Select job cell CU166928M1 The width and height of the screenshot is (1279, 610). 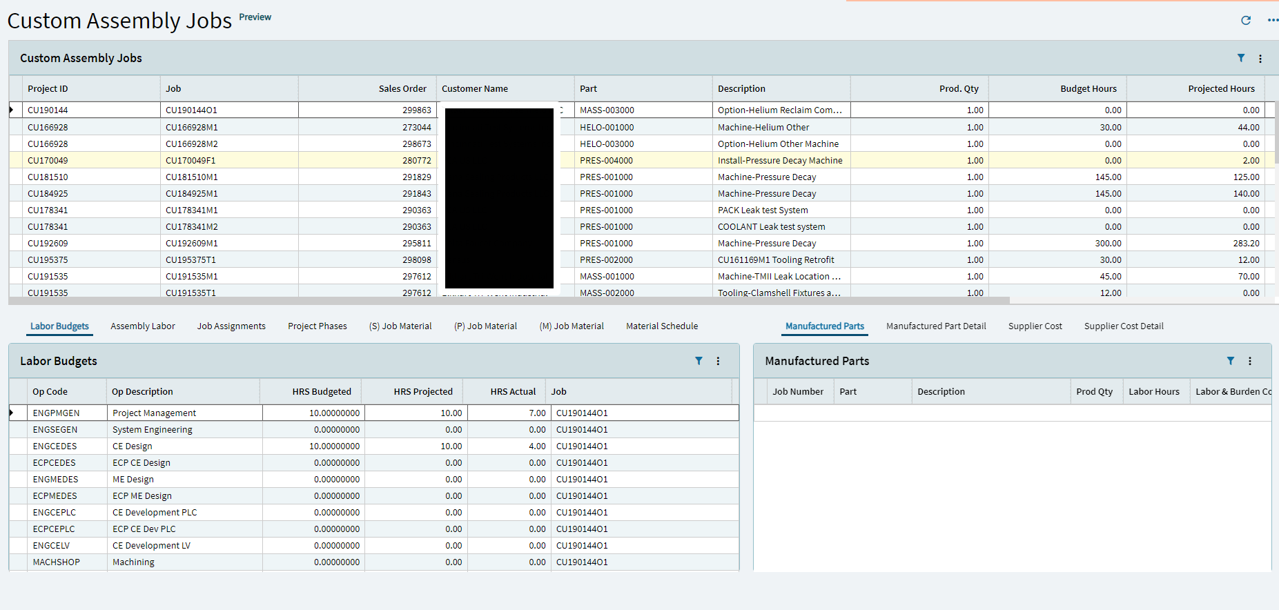tap(229, 127)
